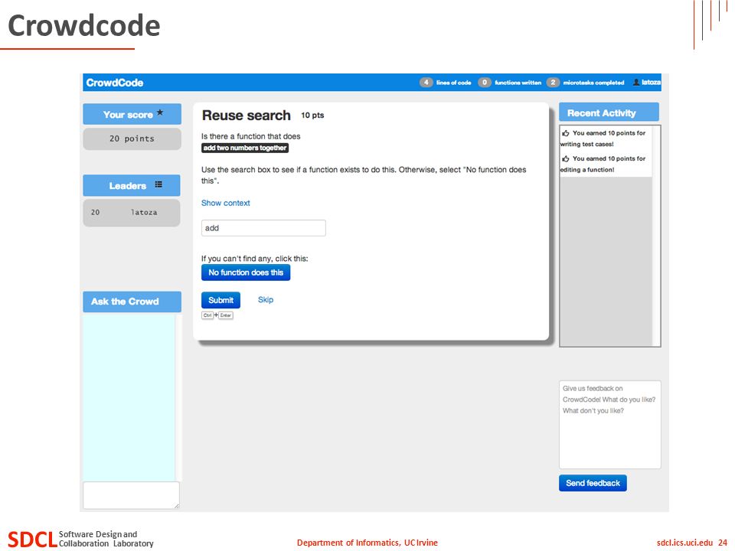This screenshot has height=551, width=735.
Task: Click the user icon next to latoza
Action: (636, 82)
